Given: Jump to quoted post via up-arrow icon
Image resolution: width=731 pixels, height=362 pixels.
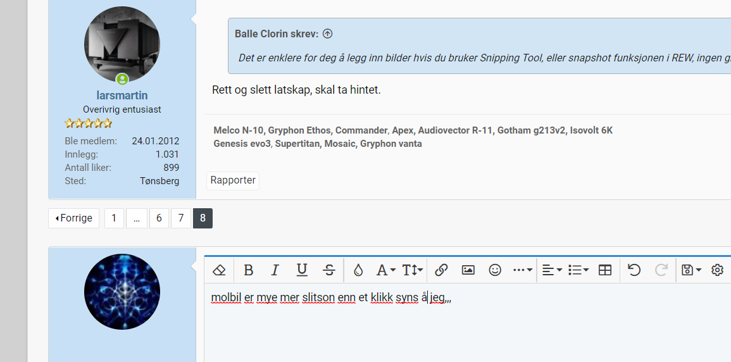Looking at the screenshot, I should (328, 34).
